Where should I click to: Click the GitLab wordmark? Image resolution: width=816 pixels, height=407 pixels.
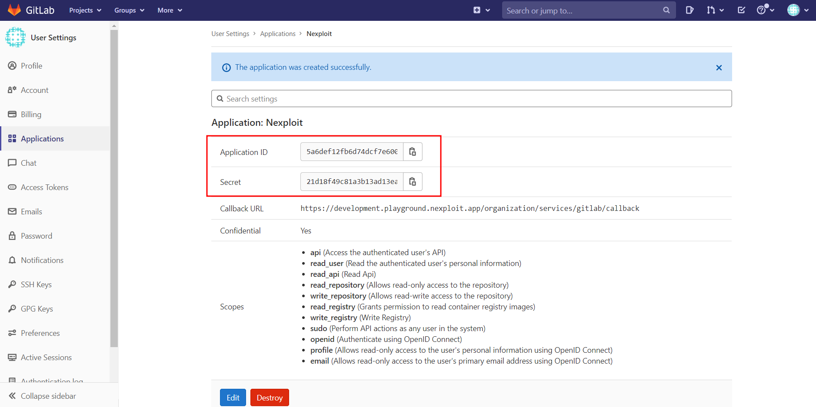click(x=40, y=10)
